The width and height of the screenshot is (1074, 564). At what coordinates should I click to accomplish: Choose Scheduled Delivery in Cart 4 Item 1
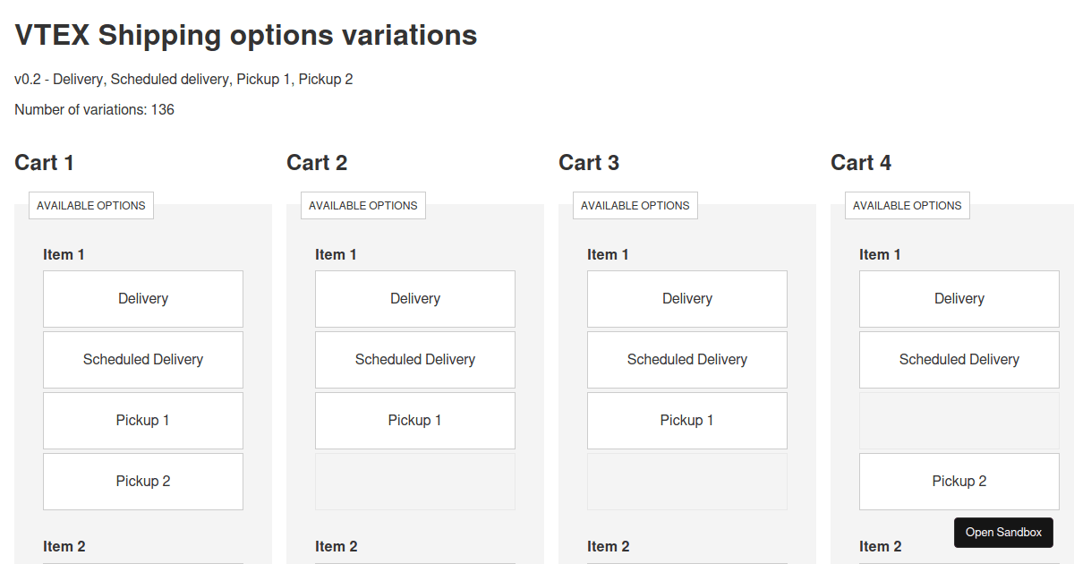[x=959, y=359]
